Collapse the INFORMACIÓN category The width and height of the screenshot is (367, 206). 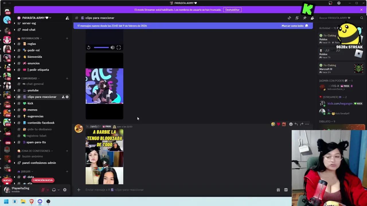(x=30, y=38)
